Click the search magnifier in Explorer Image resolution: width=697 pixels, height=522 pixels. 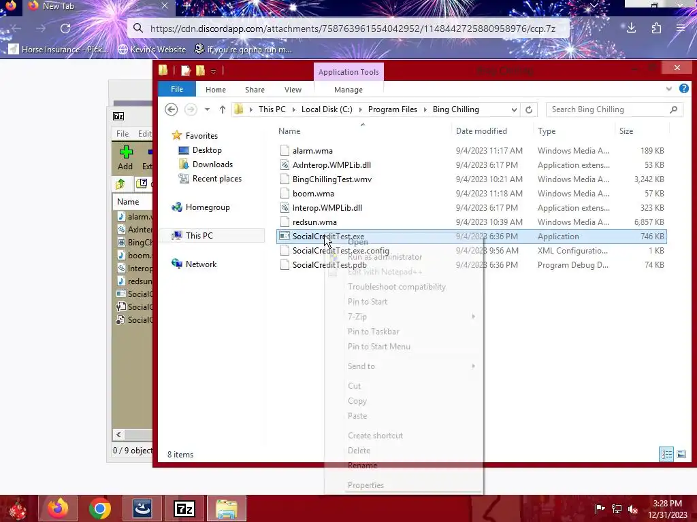coord(673,109)
